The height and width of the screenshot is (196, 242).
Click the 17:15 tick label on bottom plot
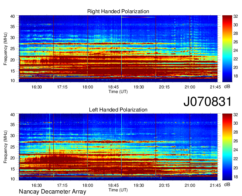(62, 185)
